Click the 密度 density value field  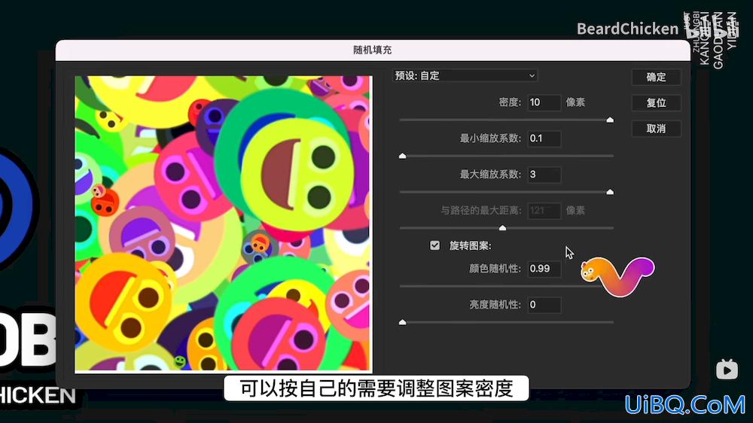tap(544, 102)
